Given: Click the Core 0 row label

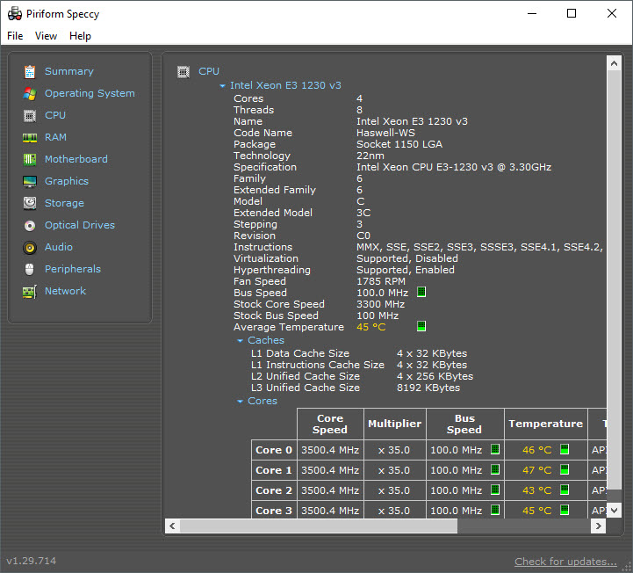Looking at the screenshot, I should click(x=274, y=450).
